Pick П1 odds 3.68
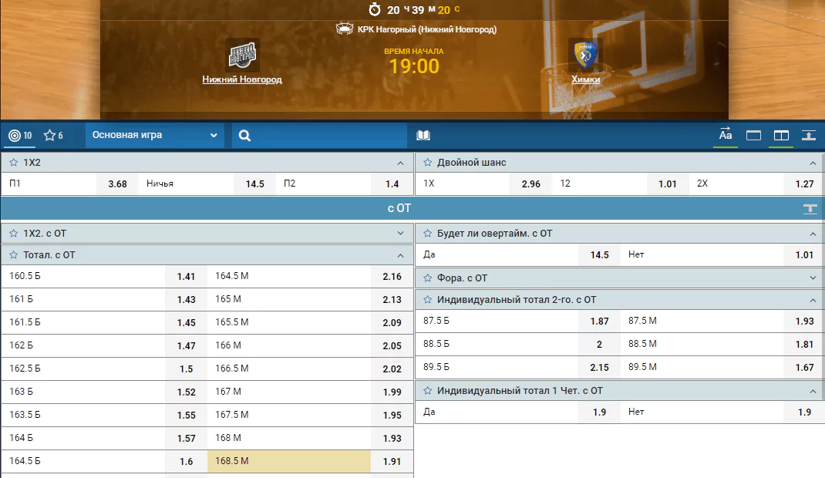This screenshot has height=478, width=825. point(117,184)
